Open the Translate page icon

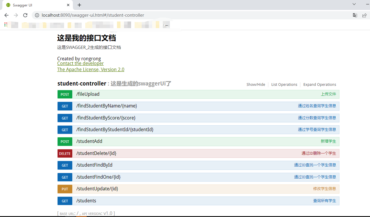pos(355,15)
